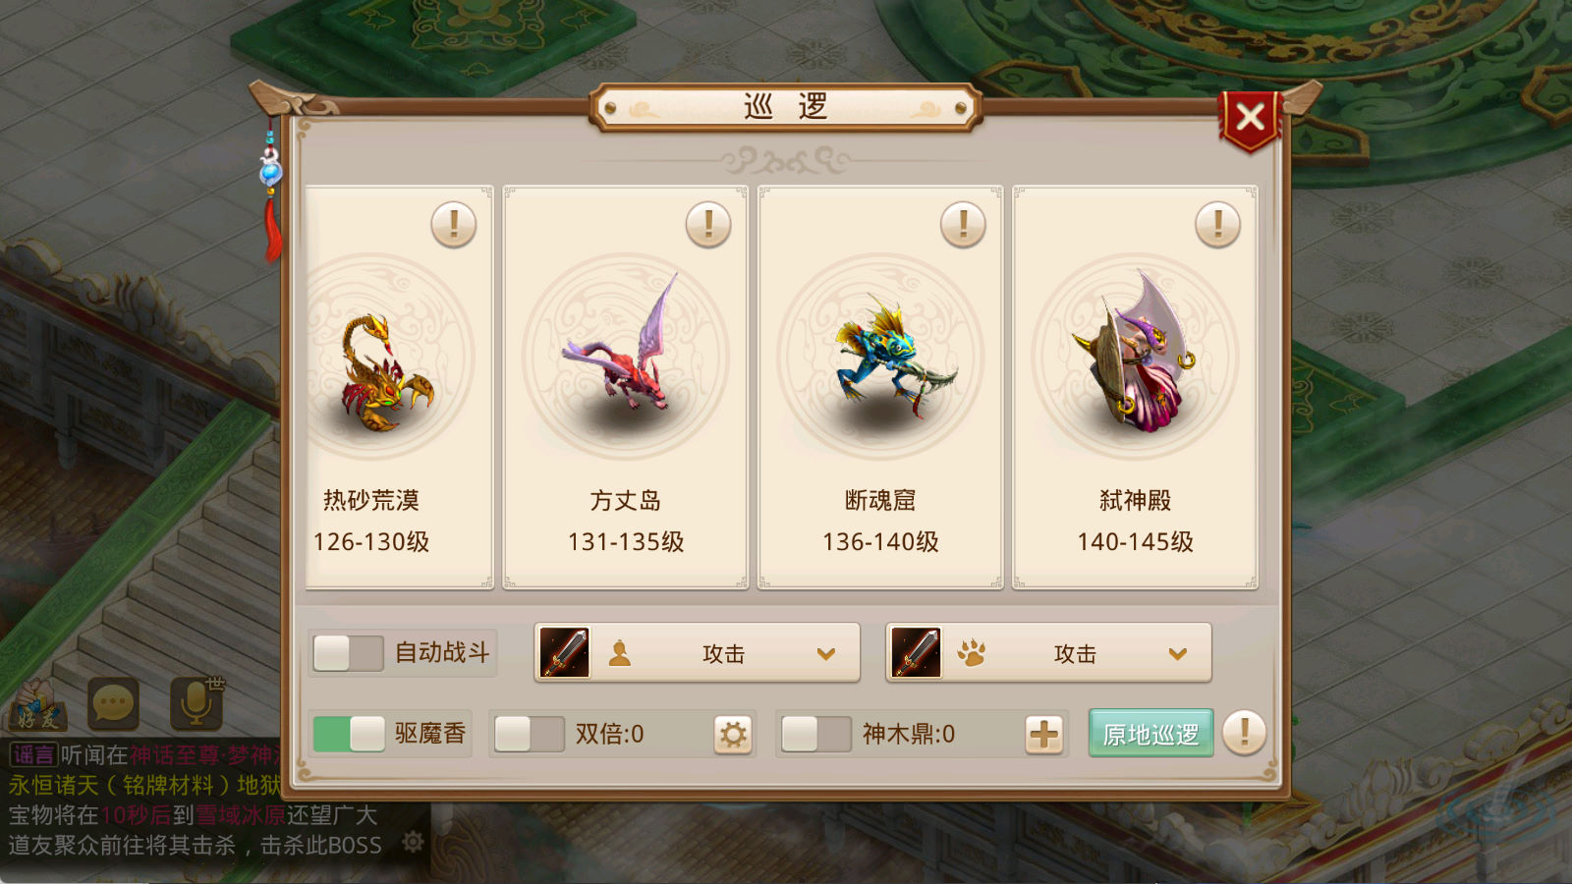Image resolution: width=1572 pixels, height=884 pixels.
Task: Open info icon on 方丈岛 card
Action: tap(708, 225)
